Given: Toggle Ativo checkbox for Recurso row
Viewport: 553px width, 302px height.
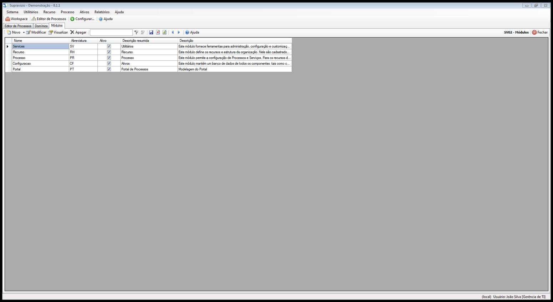Looking at the screenshot, I should (x=109, y=52).
